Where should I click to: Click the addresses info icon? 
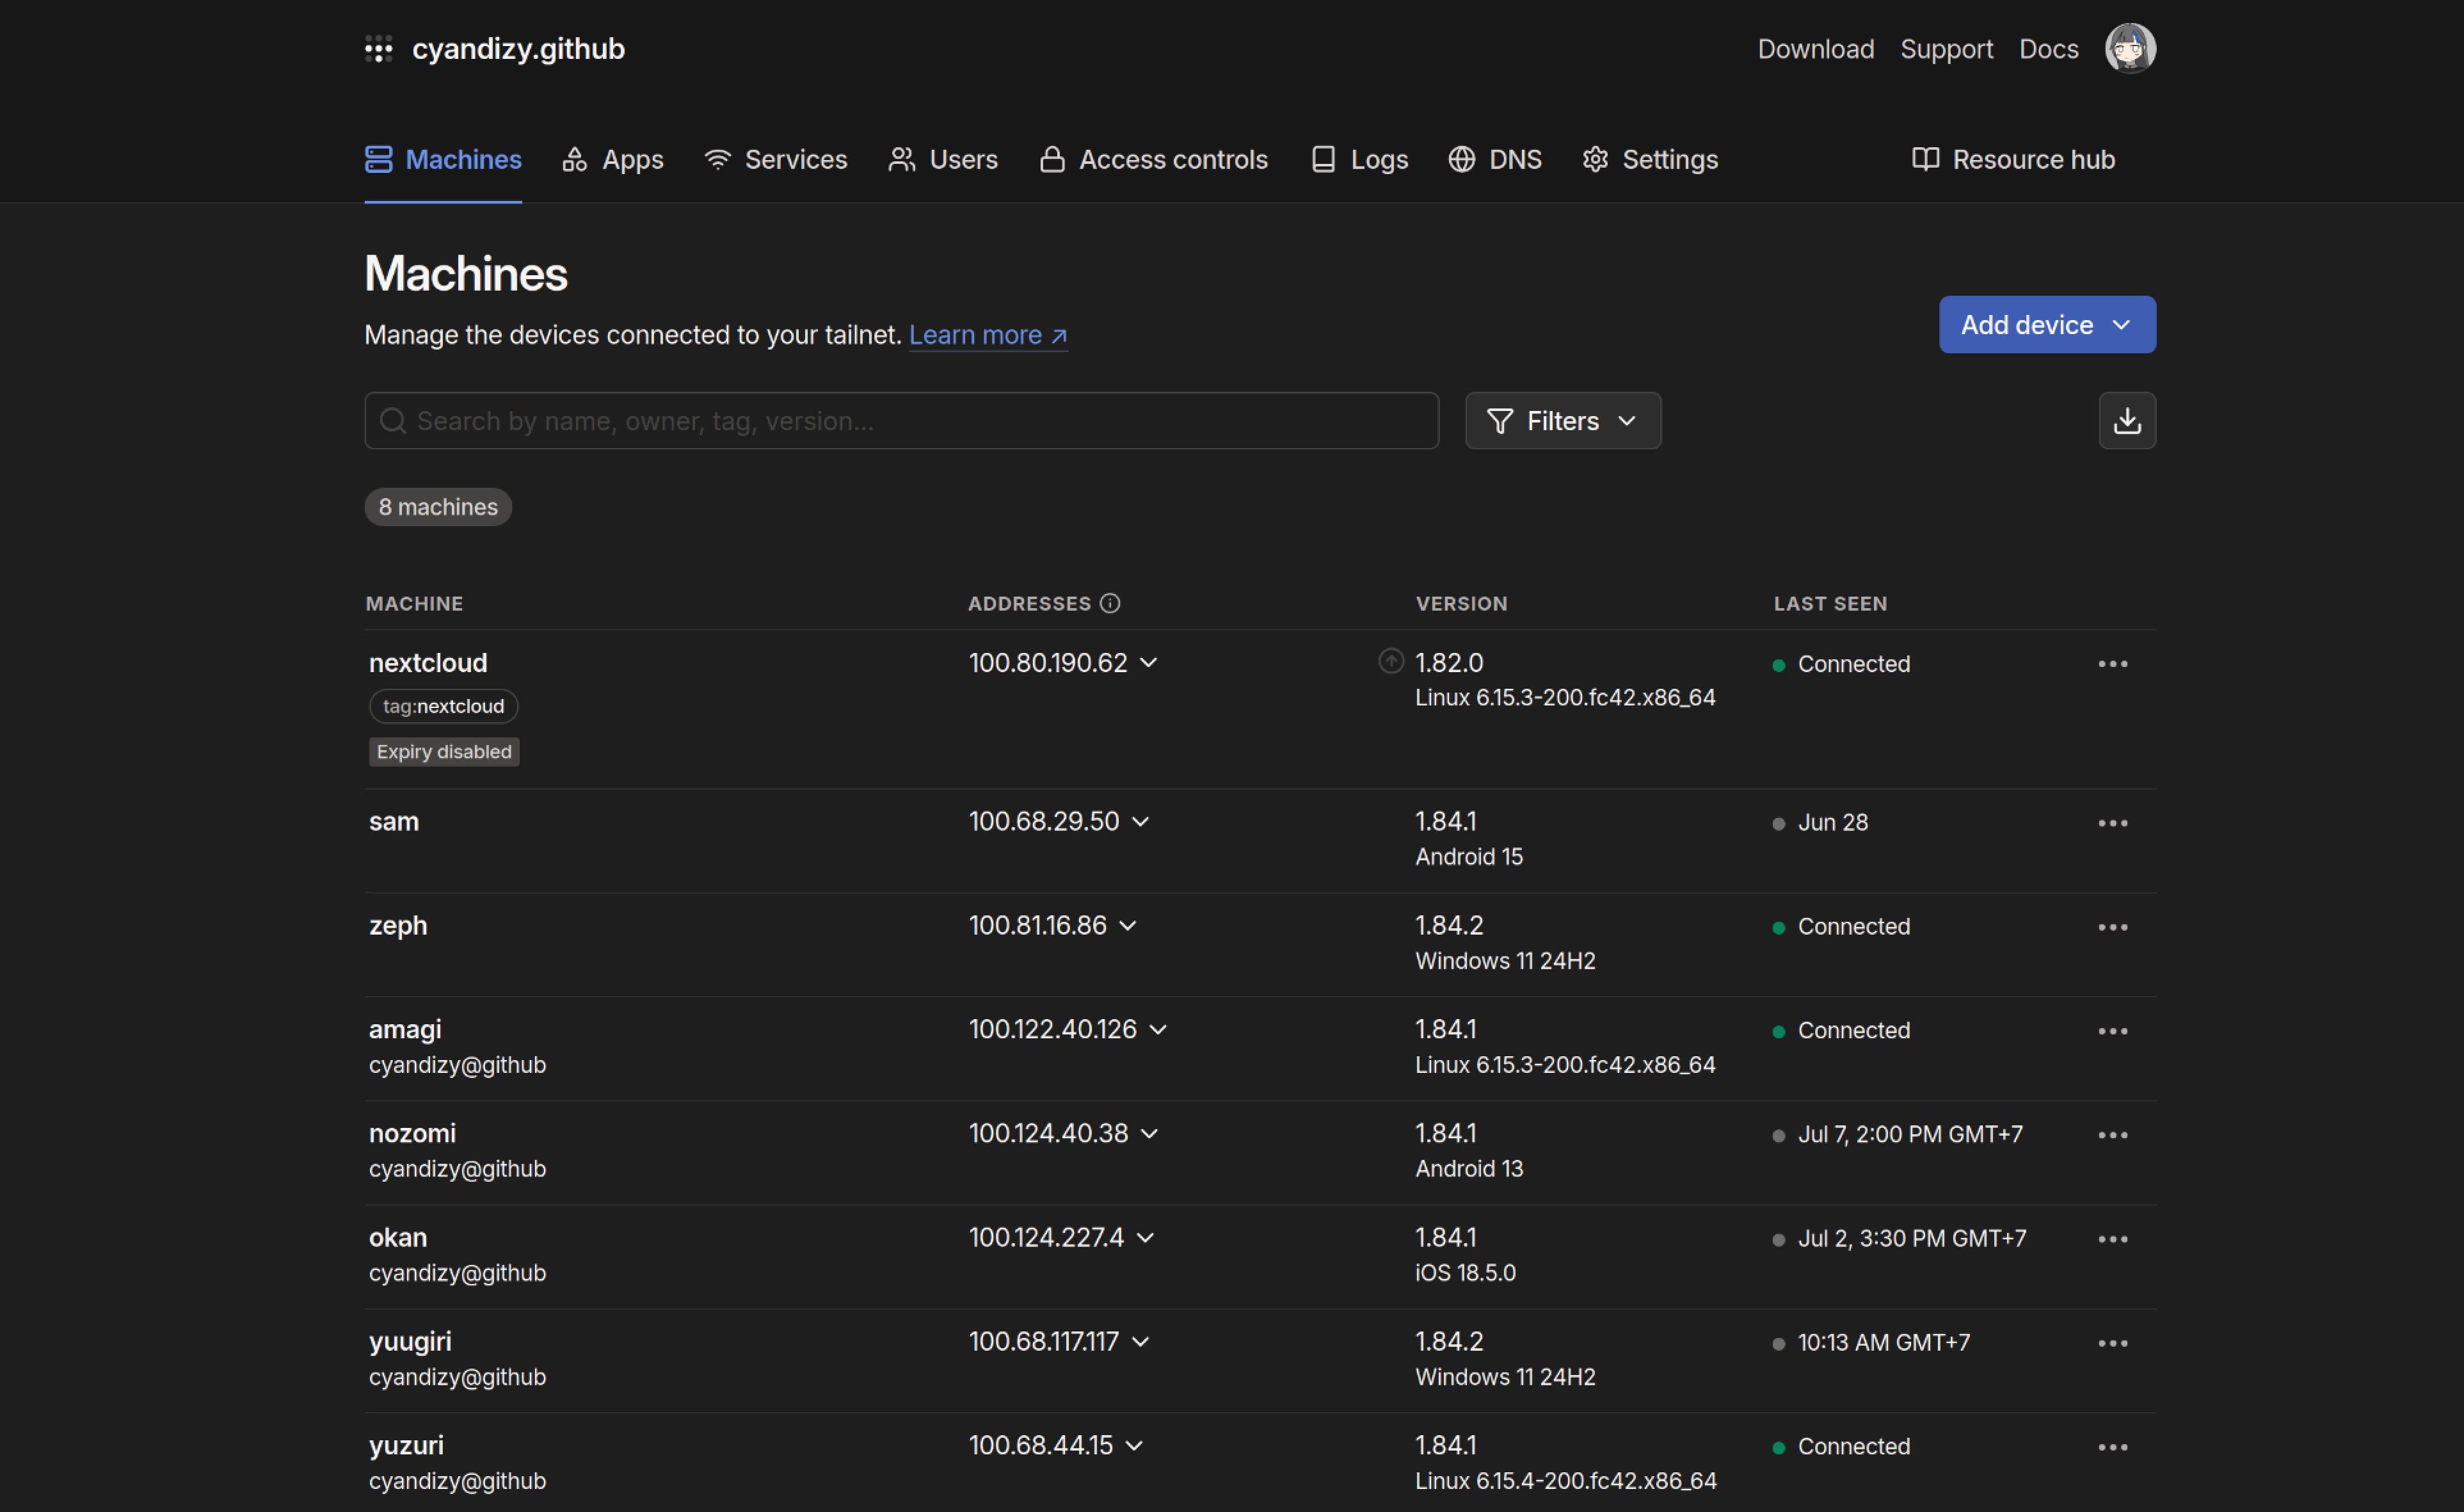click(x=1110, y=603)
